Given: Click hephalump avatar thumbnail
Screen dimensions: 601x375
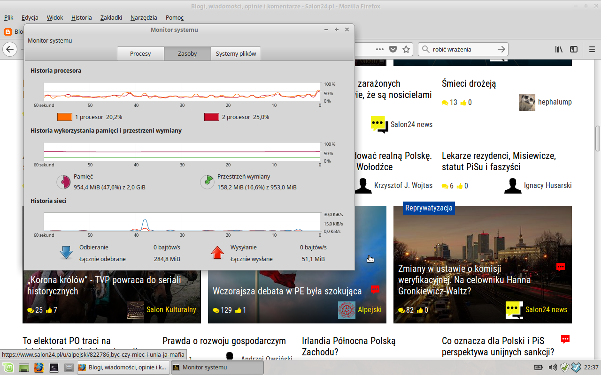Looking at the screenshot, I should 527,102.
